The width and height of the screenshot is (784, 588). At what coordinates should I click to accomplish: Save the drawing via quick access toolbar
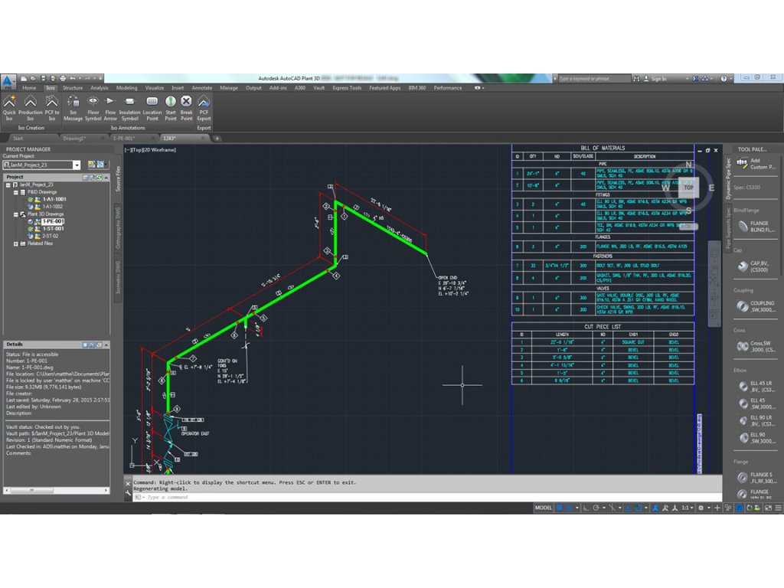44,79
